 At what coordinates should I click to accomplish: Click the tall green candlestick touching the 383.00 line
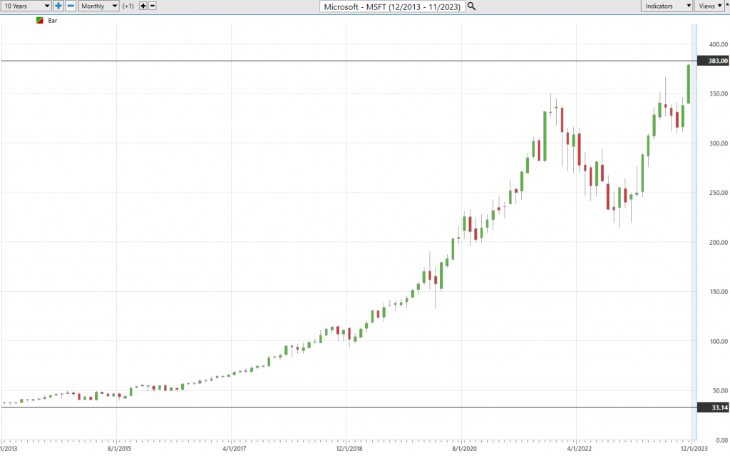tap(689, 84)
